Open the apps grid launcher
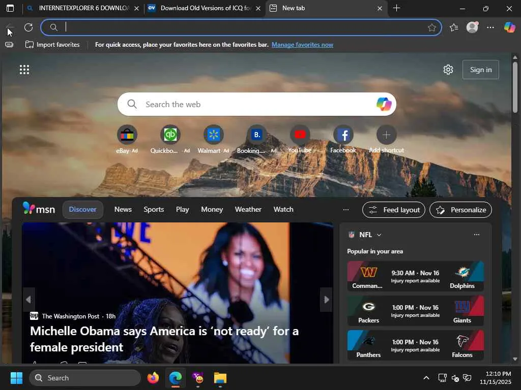Screen dimensions: 521x390 (24, 70)
